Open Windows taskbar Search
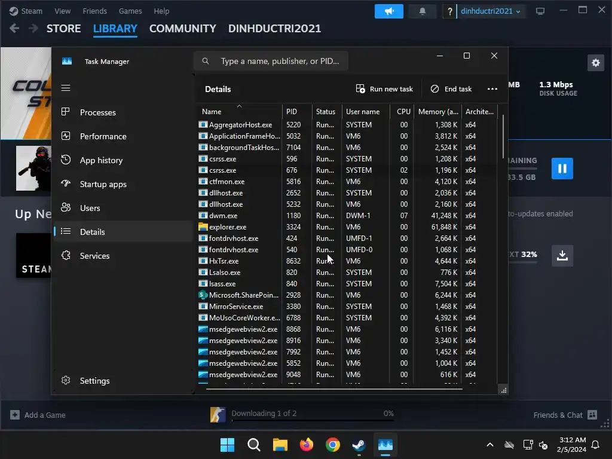 click(x=253, y=445)
